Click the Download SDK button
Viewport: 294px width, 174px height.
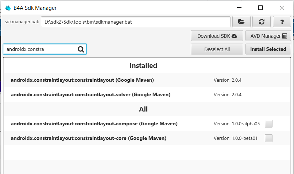pos(217,36)
